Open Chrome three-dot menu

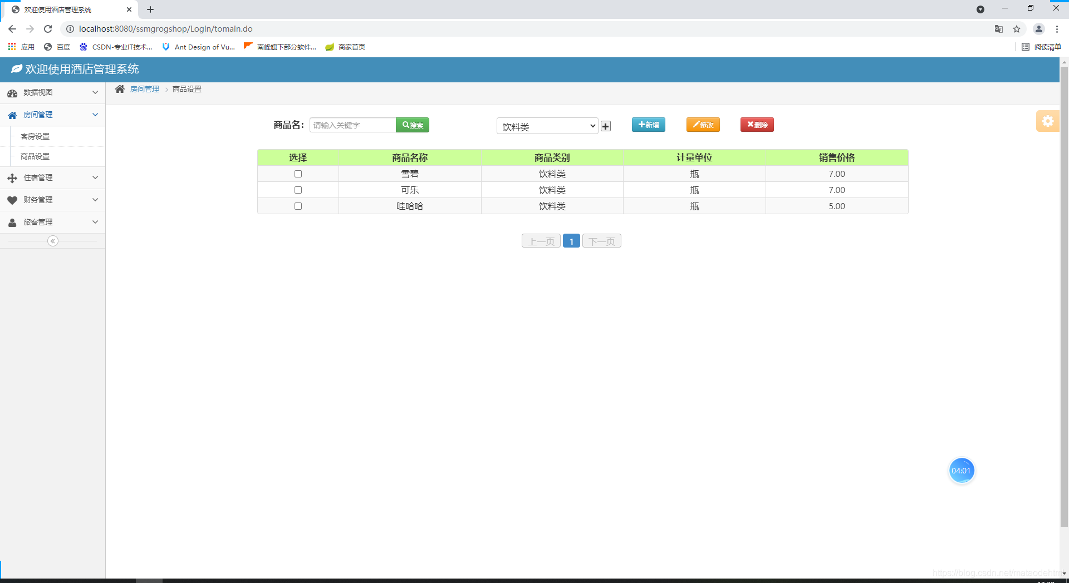coord(1057,29)
